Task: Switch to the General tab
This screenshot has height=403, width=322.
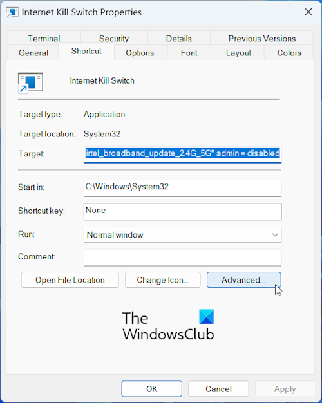Action: (33, 53)
